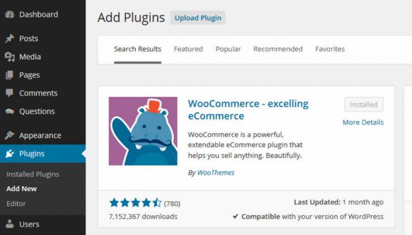Viewport: 412px width, 235px height.
Task: Select the Favorites tab
Action: 330,49
